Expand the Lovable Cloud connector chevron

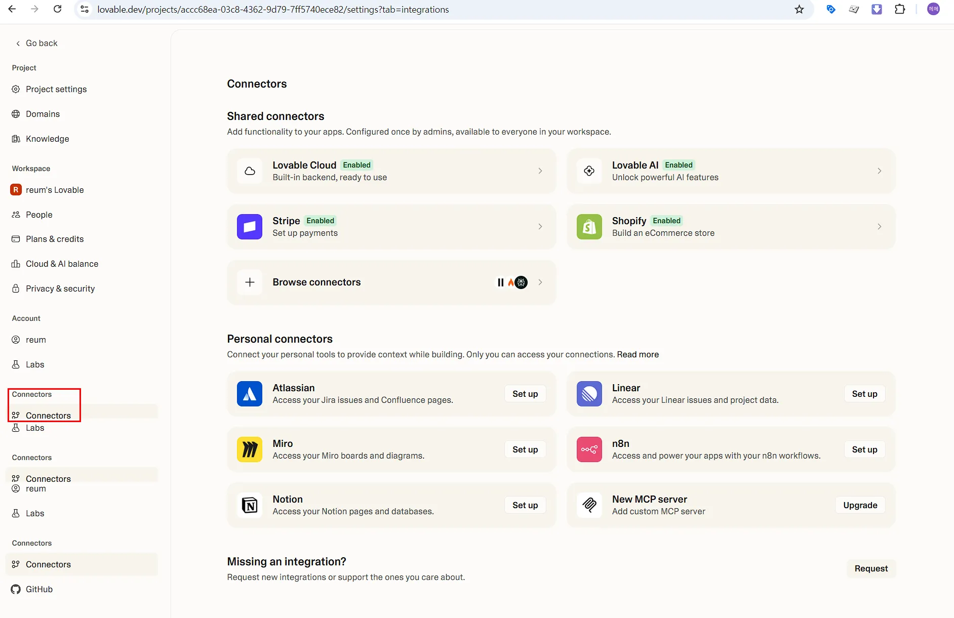coord(540,171)
